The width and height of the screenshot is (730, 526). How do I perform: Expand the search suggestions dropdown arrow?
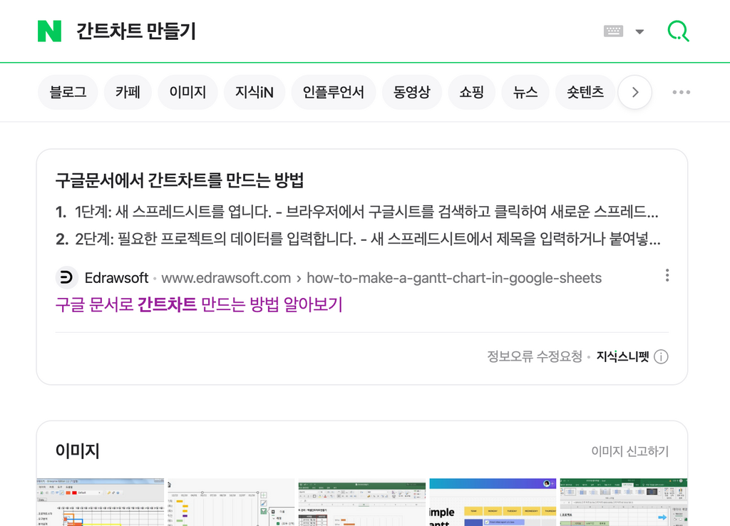(639, 31)
